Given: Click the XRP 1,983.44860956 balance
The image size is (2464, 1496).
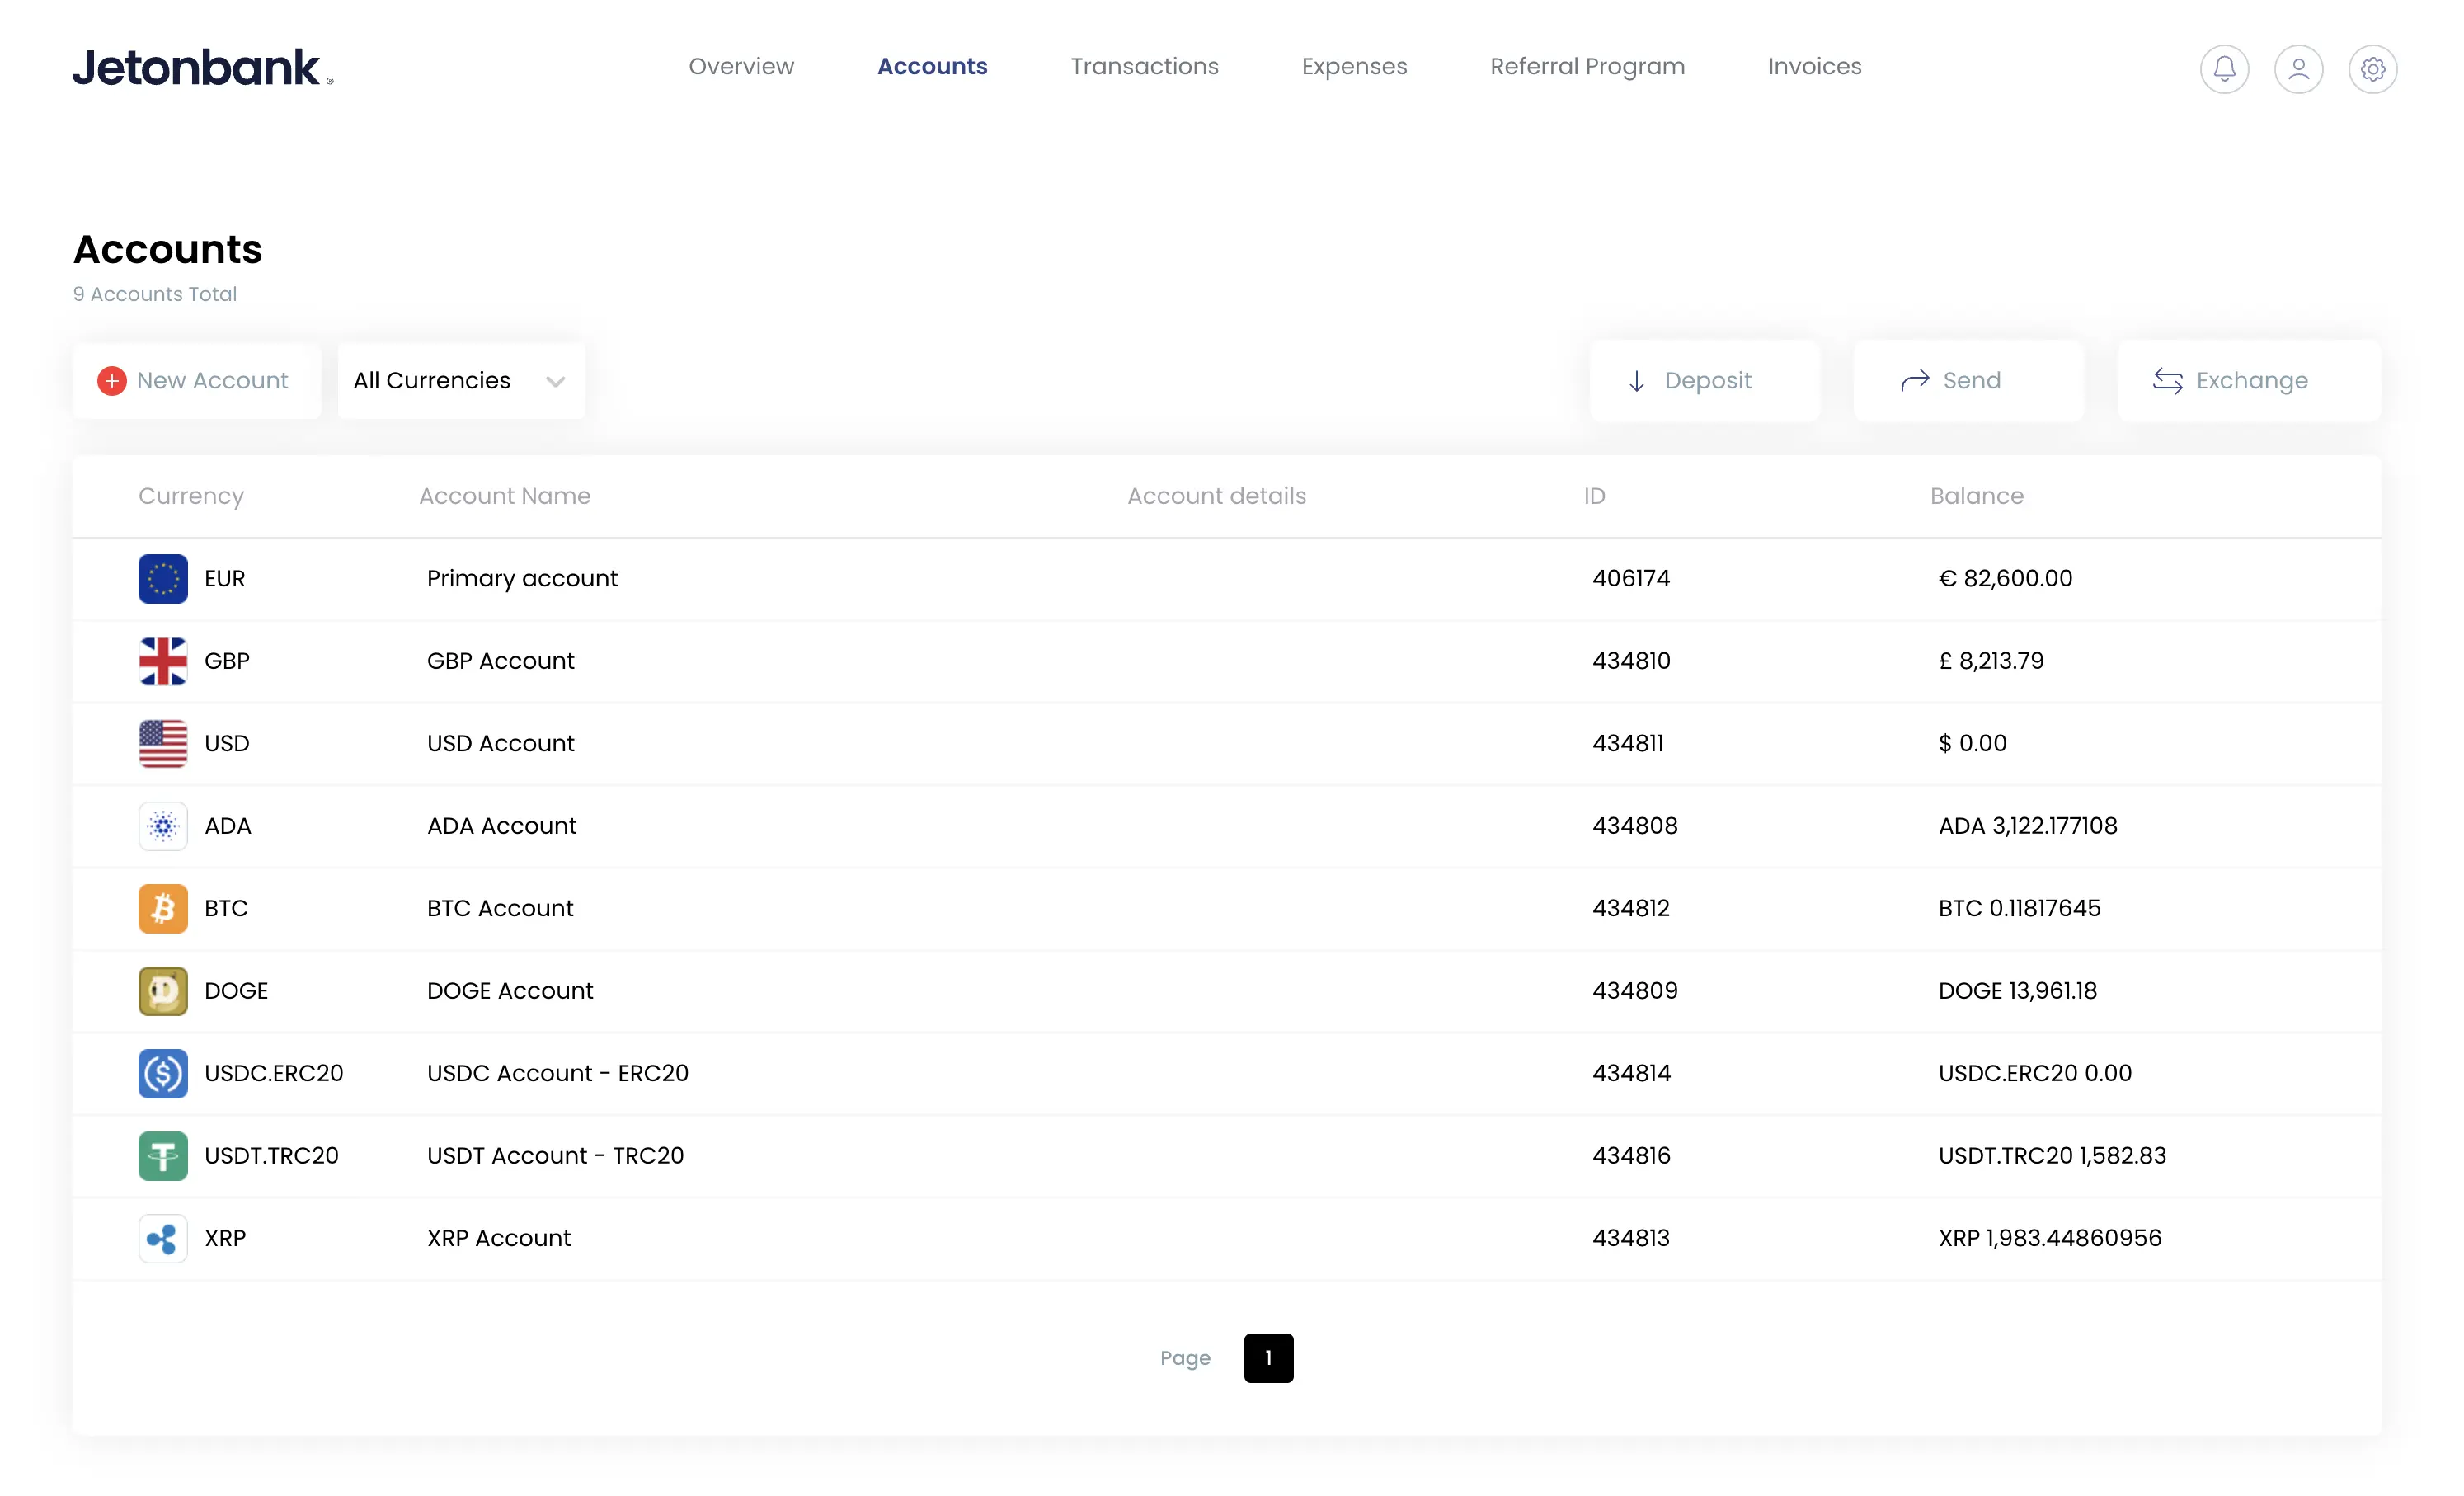Looking at the screenshot, I should point(2050,1239).
